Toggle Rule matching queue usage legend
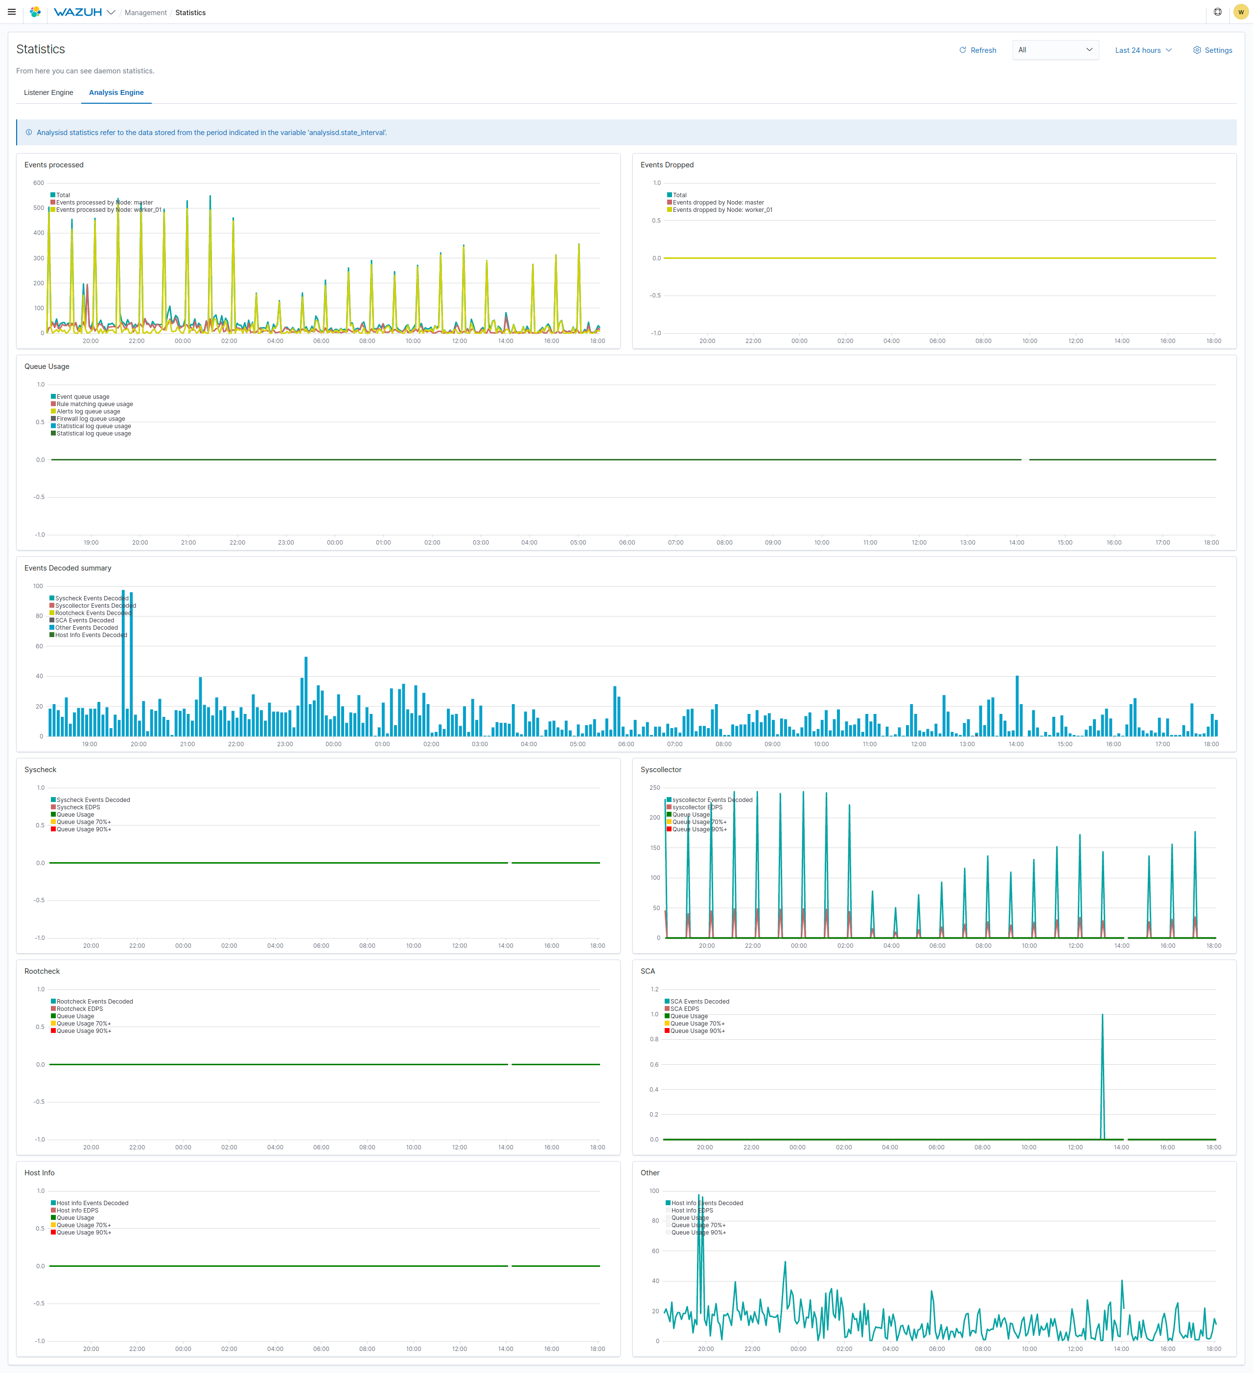Image resolution: width=1253 pixels, height=1373 pixels. (92, 404)
